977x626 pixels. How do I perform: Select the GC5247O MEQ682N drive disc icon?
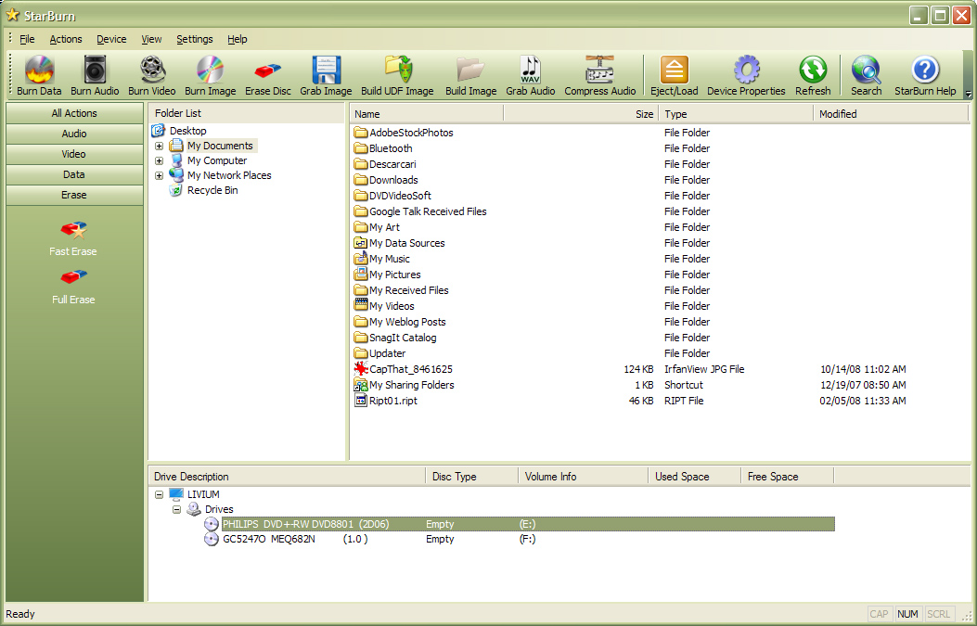point(212,539)
